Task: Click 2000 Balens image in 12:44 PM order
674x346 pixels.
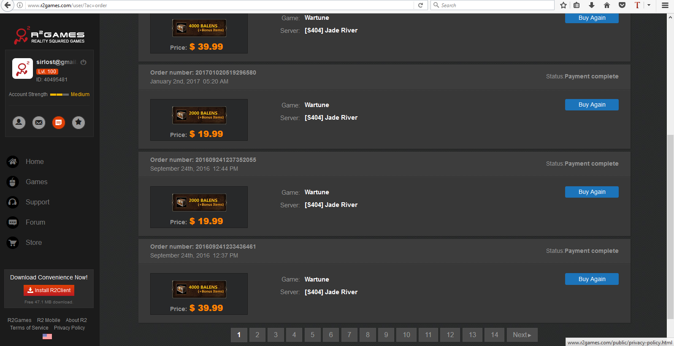Action: point(199,202)
